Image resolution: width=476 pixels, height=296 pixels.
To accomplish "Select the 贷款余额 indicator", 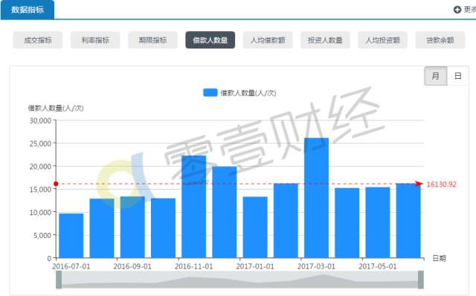I will click(x=440, y=40).
